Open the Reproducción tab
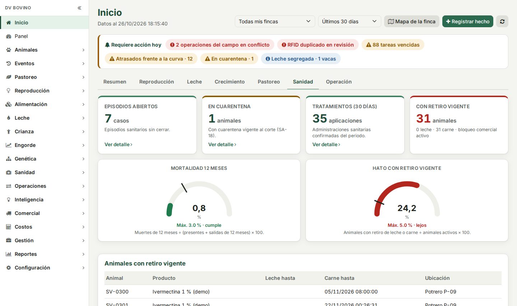 click(x=157, y=82)
